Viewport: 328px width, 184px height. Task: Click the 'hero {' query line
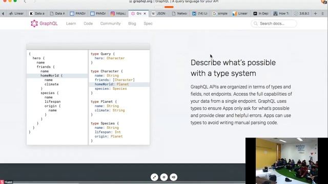coord(38,58)
